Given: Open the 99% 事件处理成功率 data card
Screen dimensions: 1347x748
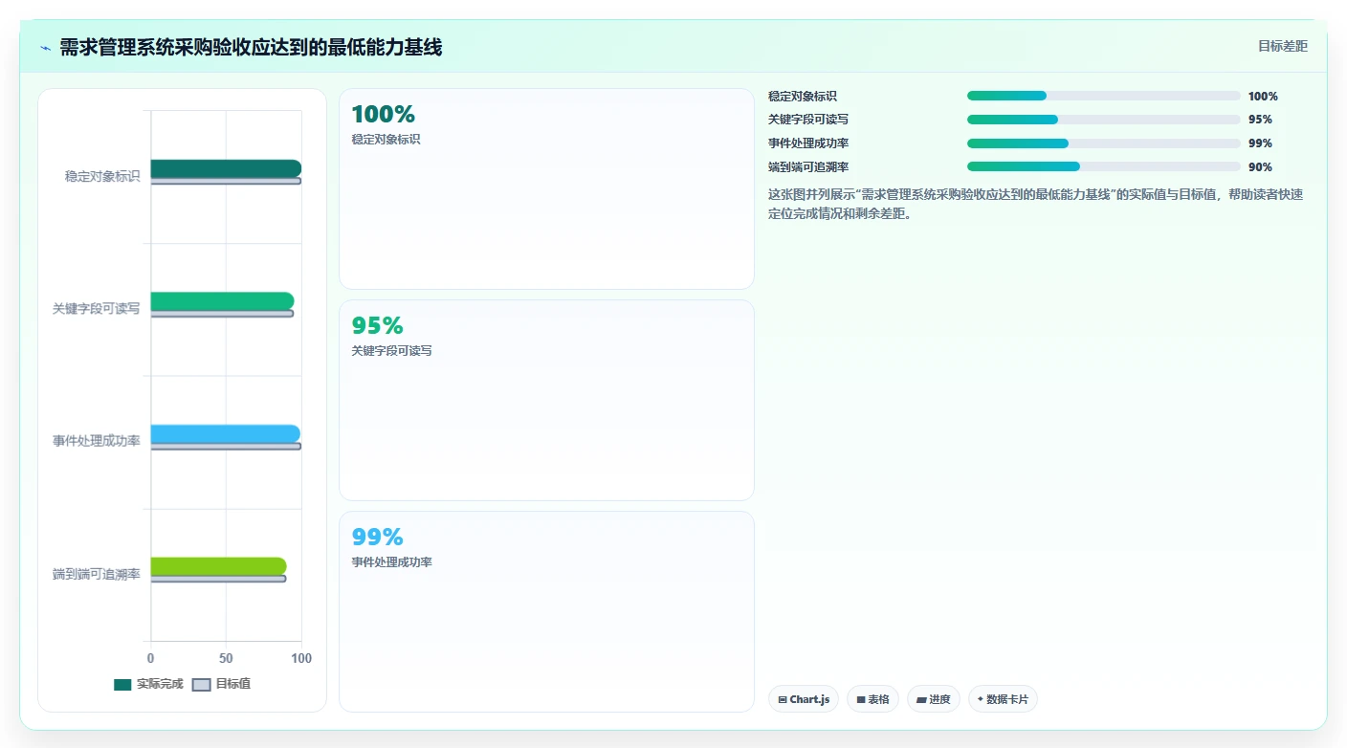Looking at the screenshot, I should [546, 611].
